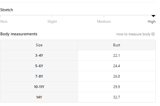Click the High stretch marker triangle
Image resolution: width=160 pixels, height=106 pixels.
pyautogui.click(x=153, y=16)
